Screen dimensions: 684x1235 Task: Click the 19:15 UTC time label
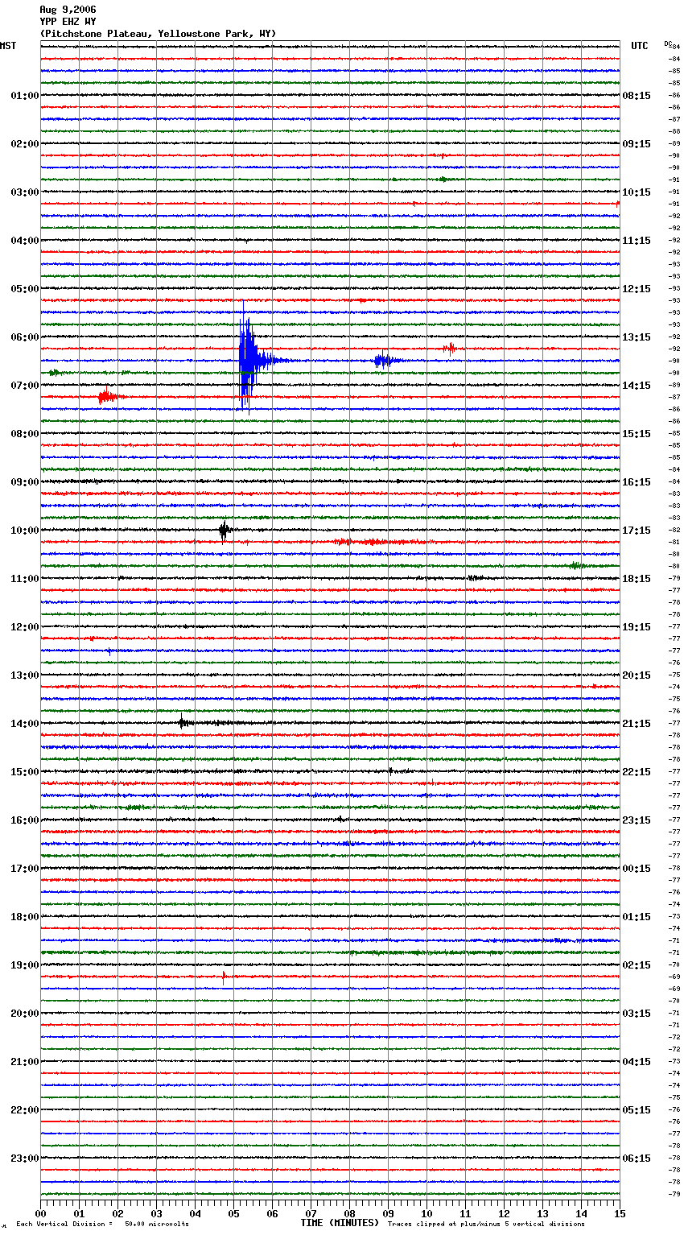[x=637, y=627]
